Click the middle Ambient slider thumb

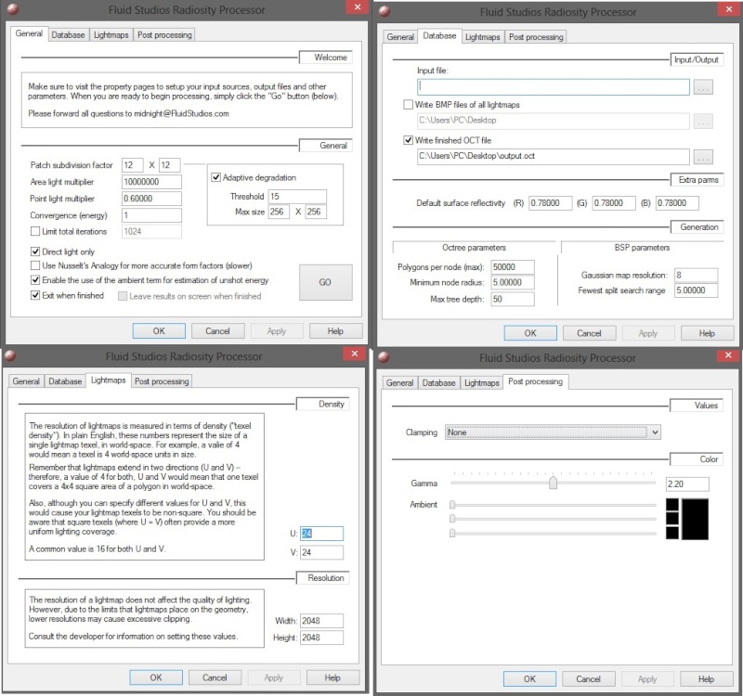[452, 519]
